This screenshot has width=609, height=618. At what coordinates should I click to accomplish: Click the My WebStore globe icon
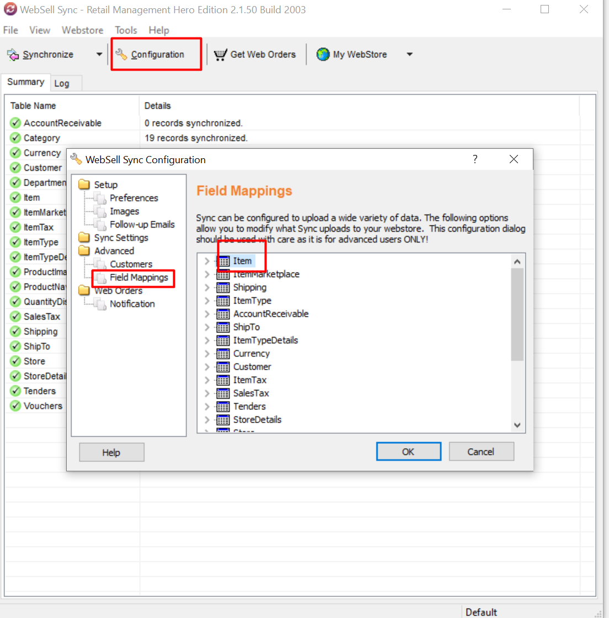coord(323,55)
